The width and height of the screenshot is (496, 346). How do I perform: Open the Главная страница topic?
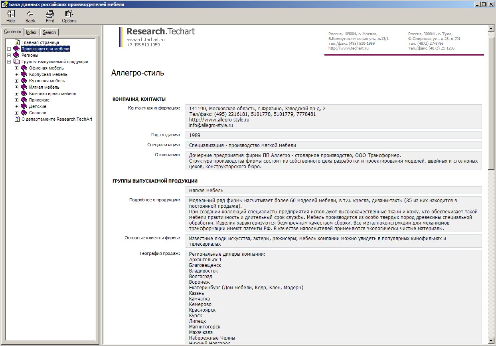pyautogui.click(x=40, y=42)
